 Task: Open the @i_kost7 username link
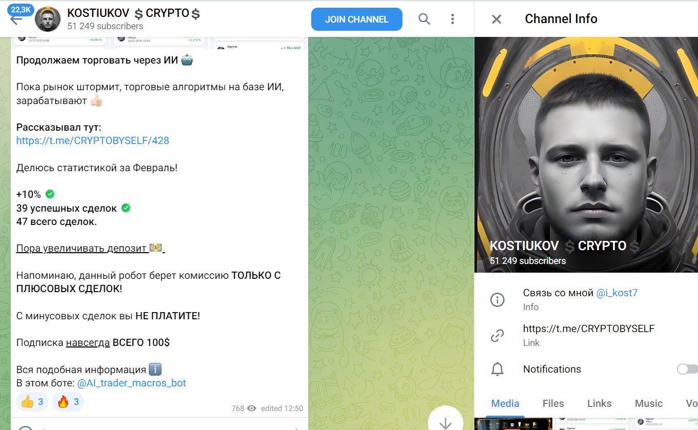617,293
